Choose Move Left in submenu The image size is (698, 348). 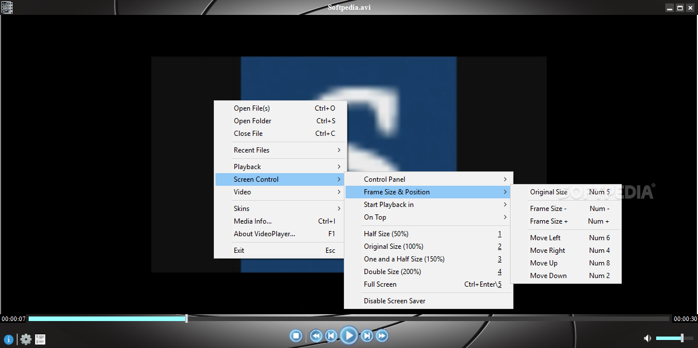tap(566, 238)
